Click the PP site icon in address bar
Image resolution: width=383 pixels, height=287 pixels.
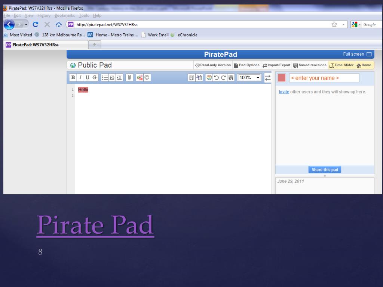pos(71,24)
